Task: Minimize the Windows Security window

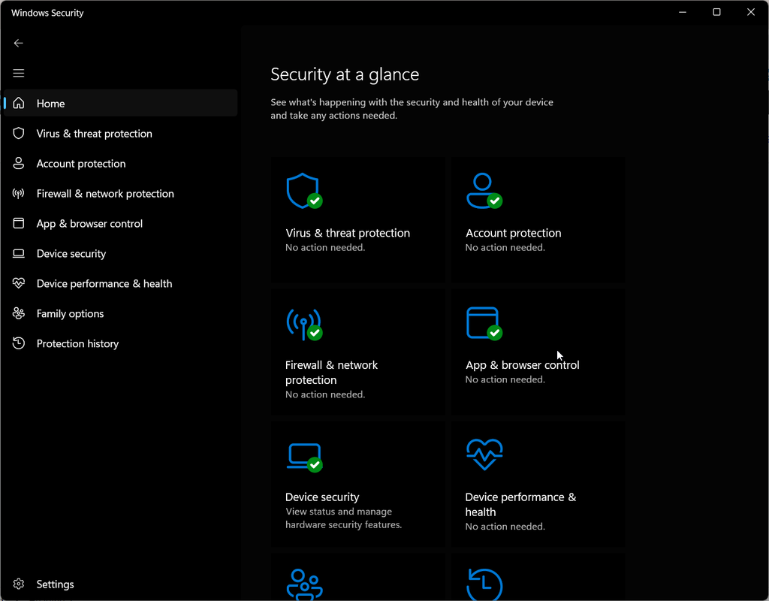Action: [x=682, y=12]
